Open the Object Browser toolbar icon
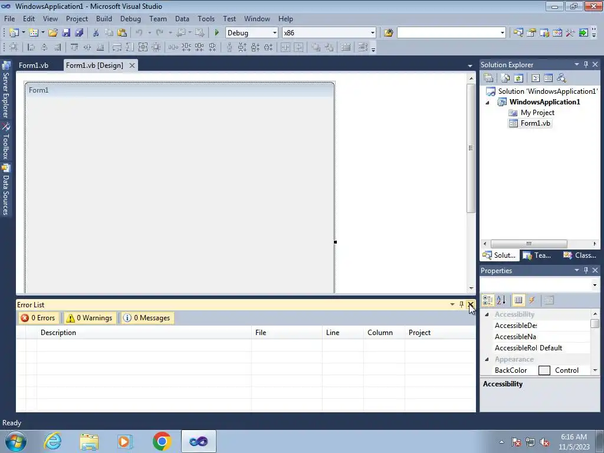The width and height of the screenshot is (604, 453). [x=557, y=33]
